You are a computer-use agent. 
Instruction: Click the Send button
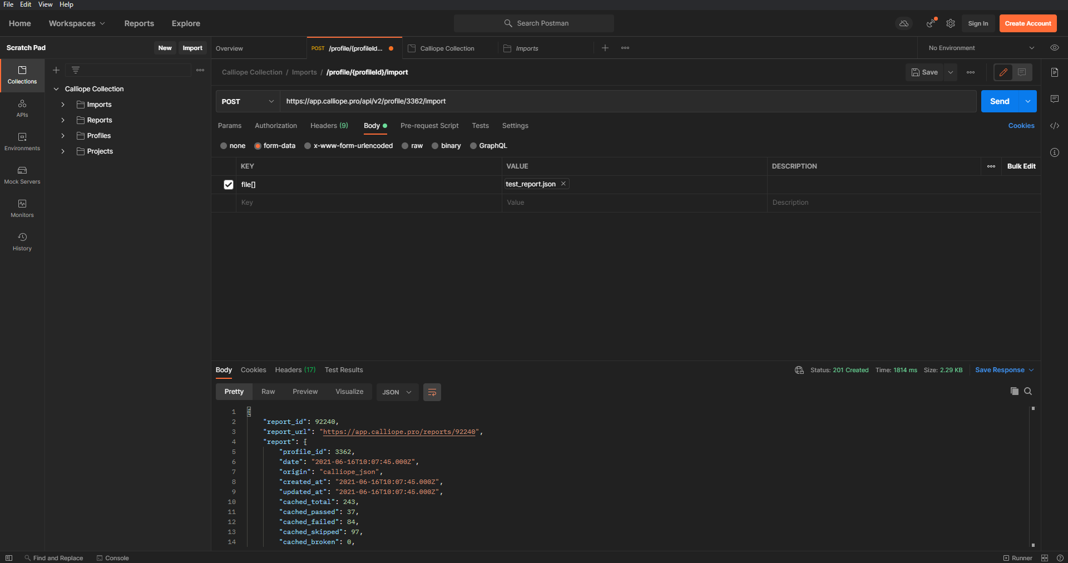pos(1000,101)
